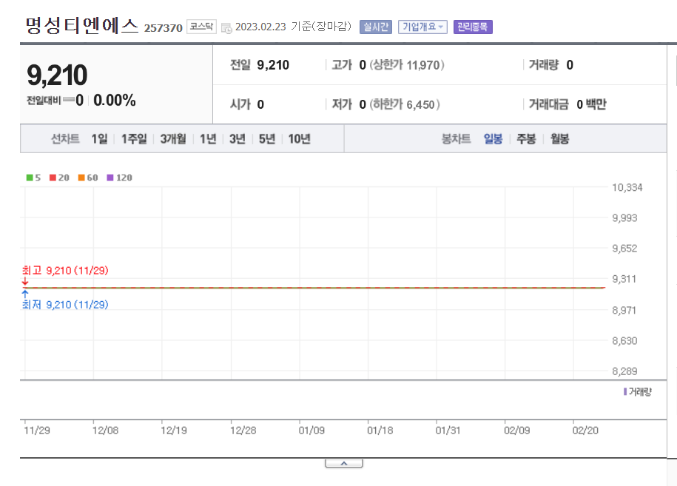Viewport: 677px width, 486px height.
Task: Click the 8,630 y-axis price label
Action: tap(624, 341)
